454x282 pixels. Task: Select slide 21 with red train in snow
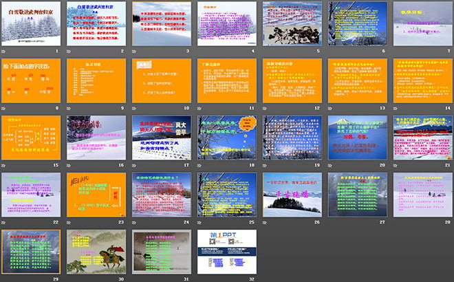tap(420, 138)
